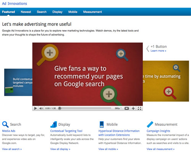This screenshot has width=191, height=152.
Task: Click the +1 Button slide title
Action: (x=159, y=47)
